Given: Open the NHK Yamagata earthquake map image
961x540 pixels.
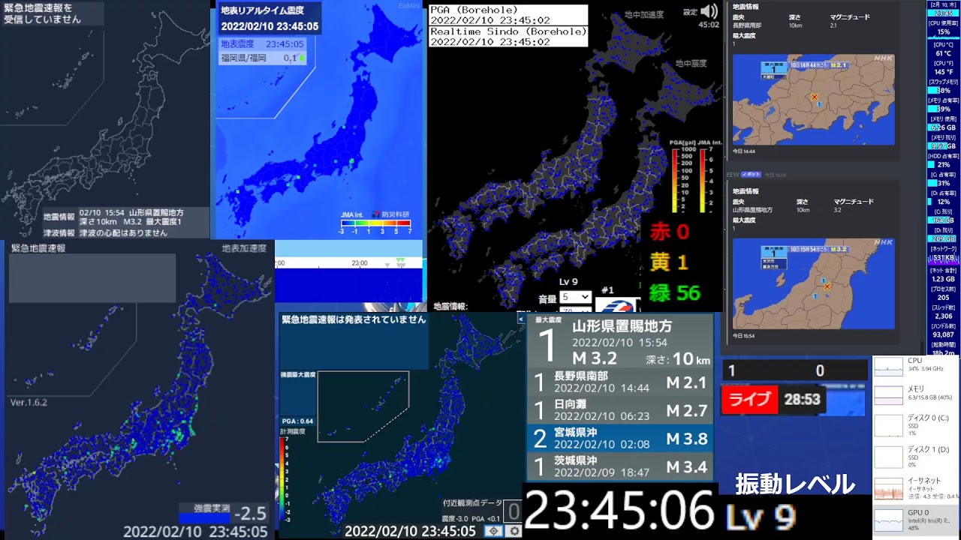Looking at the screenshot, I should pyautogui.click(x=813, y=283).
